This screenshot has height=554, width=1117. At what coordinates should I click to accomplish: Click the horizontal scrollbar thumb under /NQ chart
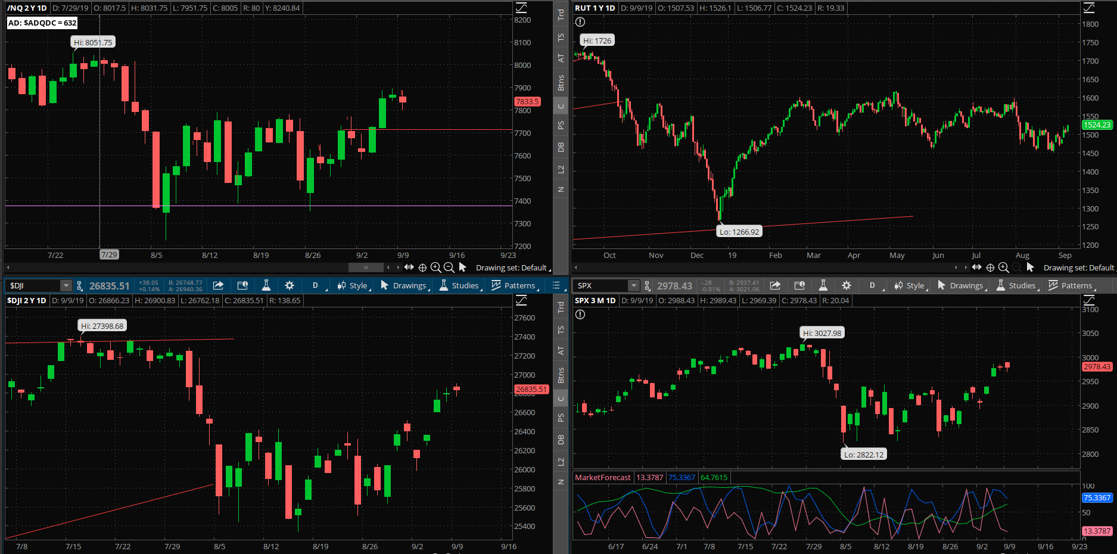pos(366,267)
